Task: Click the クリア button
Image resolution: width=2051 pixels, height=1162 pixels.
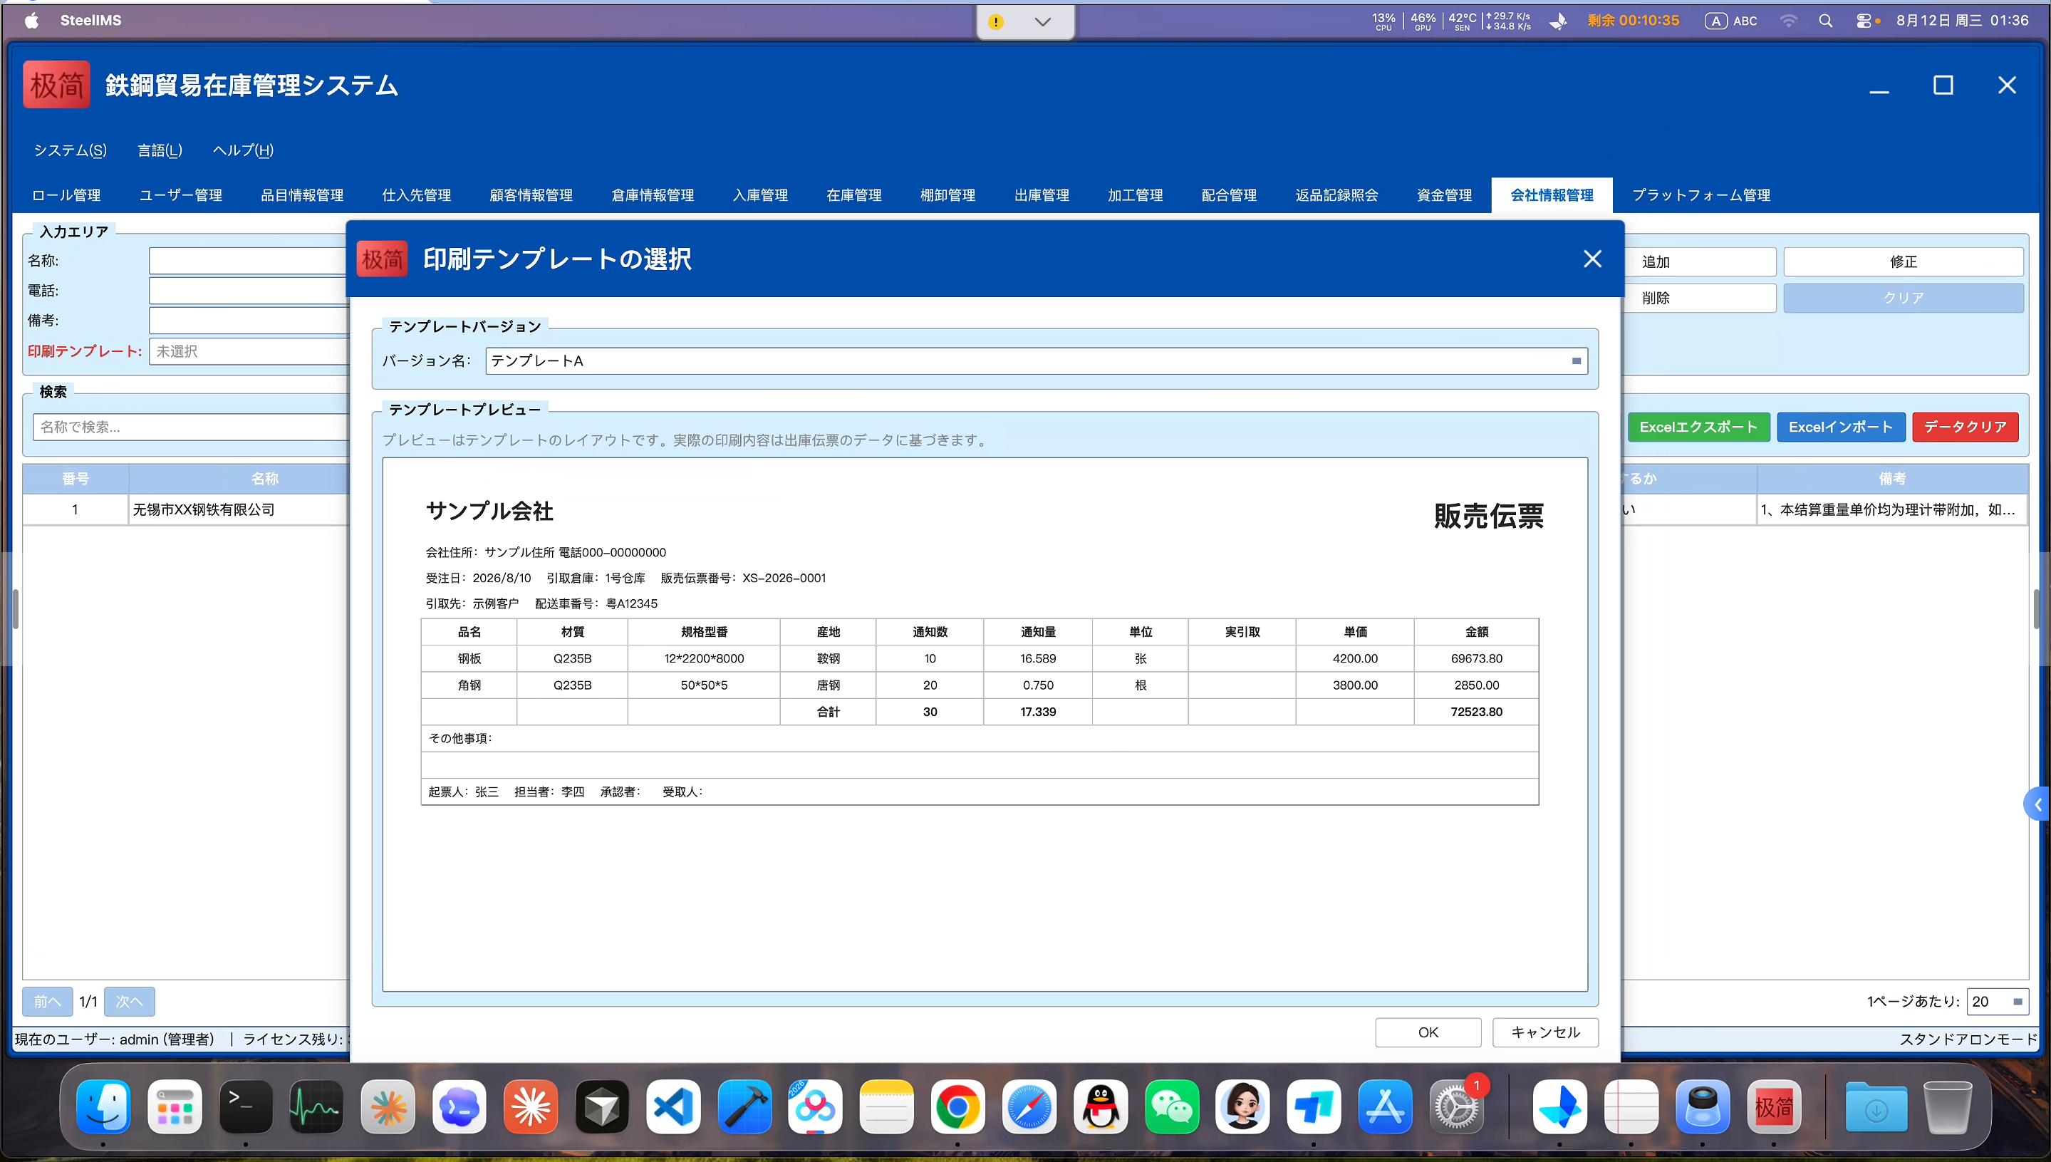Action: (1904, 298)
